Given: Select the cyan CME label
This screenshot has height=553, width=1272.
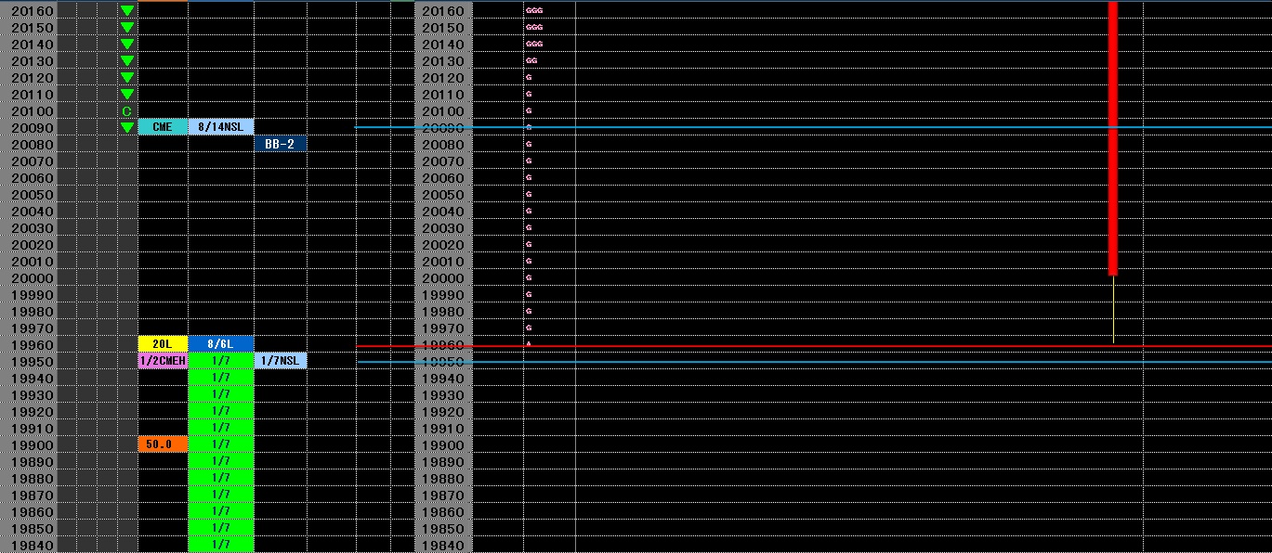Looking at the screenshot, I should [x=163, y=127].
